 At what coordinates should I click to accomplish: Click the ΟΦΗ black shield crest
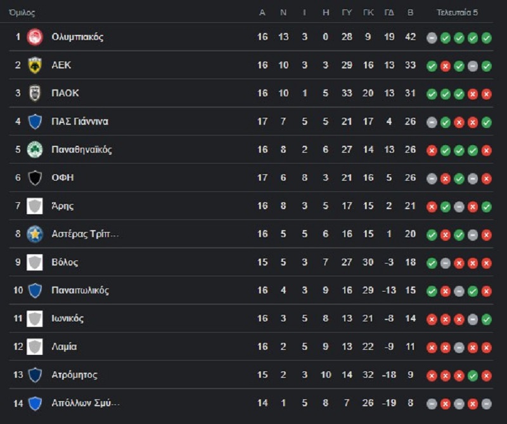coord(35,177)
